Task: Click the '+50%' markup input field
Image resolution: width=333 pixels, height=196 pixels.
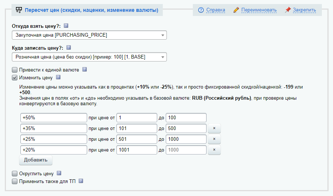Action: click(53, 118)
